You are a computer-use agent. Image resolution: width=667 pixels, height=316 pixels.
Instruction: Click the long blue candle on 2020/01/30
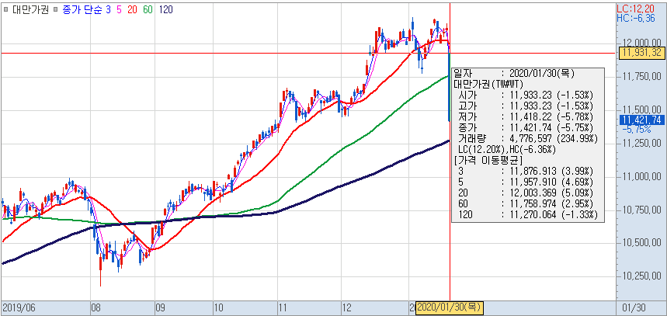pos(450,87)
